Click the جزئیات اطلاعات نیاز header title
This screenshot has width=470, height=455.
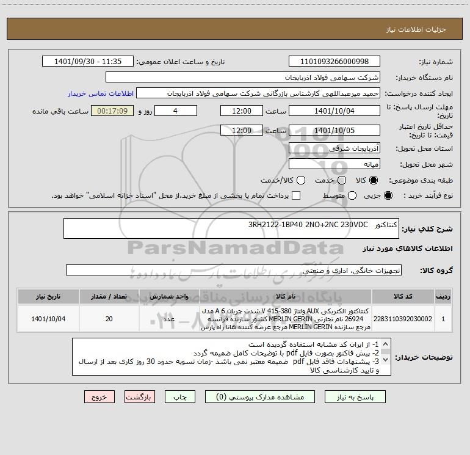[x=416, y=29]
